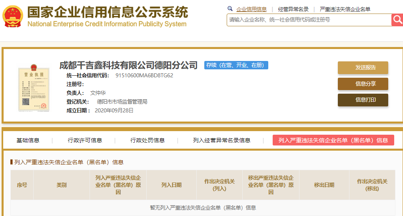Viewport: 403px width, 216px height.
Task: Click credit code 91510600MA6BD8TG62
Action: 144,76
